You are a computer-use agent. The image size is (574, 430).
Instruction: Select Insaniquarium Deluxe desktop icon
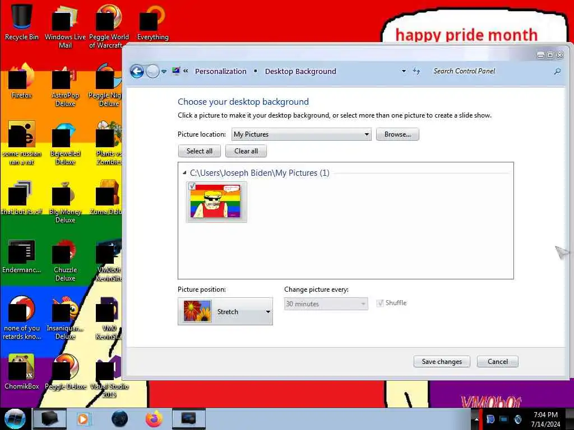65,318
